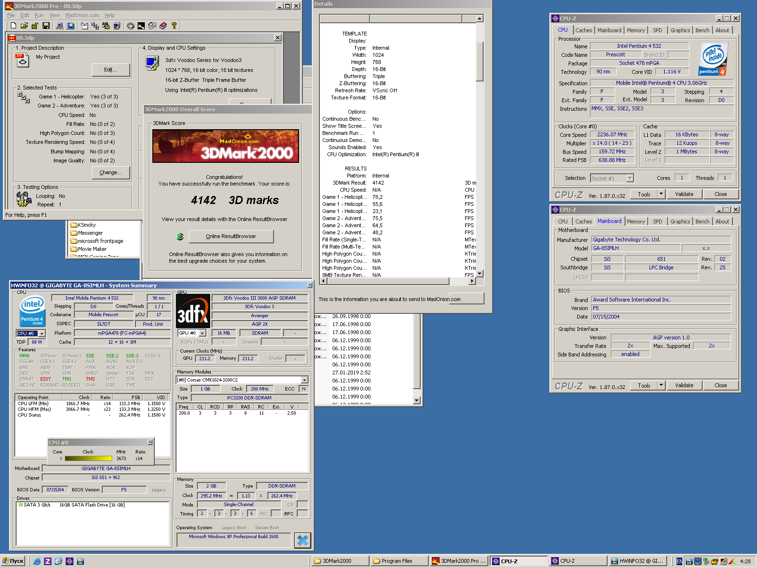The height and width of the screenshot is (568, 757).
Task: Click the New project icon in 3DMark2000 toolbar
Action: (13, 26)
